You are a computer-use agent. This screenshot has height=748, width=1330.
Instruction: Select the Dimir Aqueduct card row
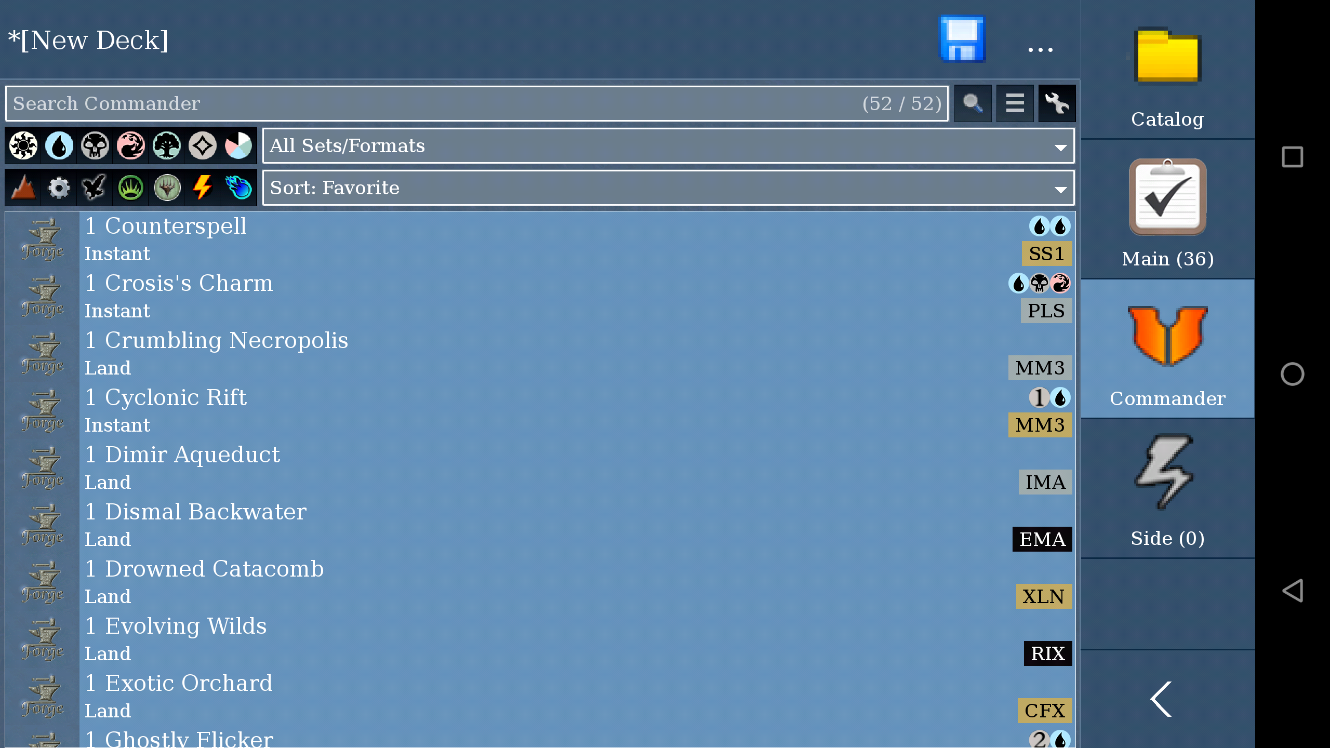coord(540,468)
